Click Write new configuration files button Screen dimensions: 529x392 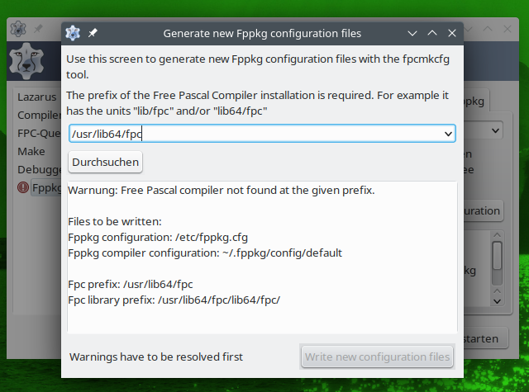click(x=377, y=357)
